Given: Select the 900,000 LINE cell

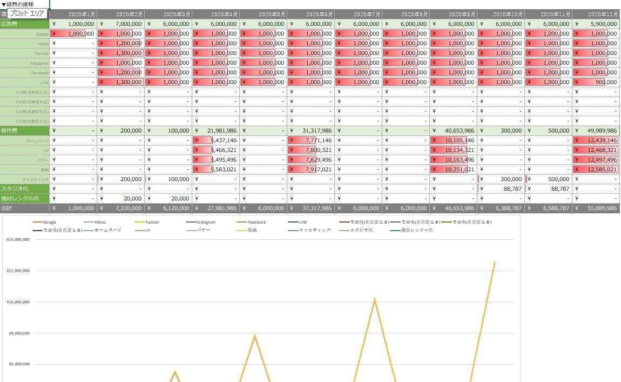Looking at the screenshot, I should point(596,82).
